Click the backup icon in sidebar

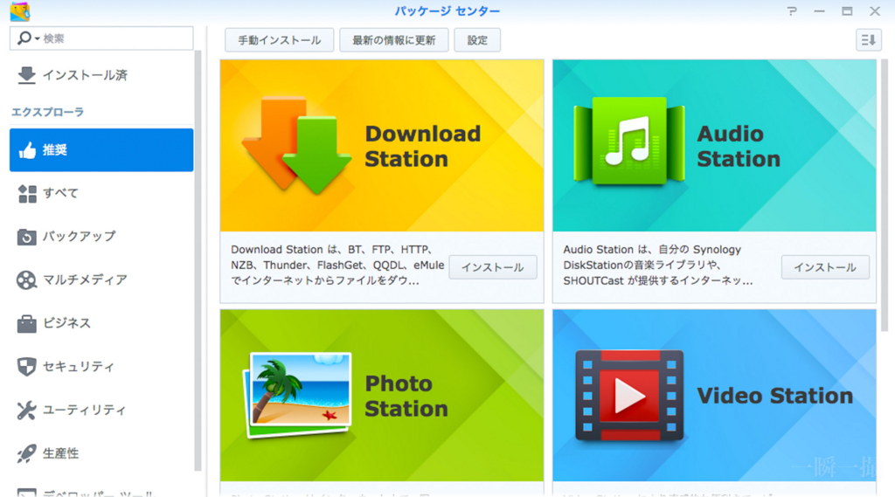[x=26, y=237]
